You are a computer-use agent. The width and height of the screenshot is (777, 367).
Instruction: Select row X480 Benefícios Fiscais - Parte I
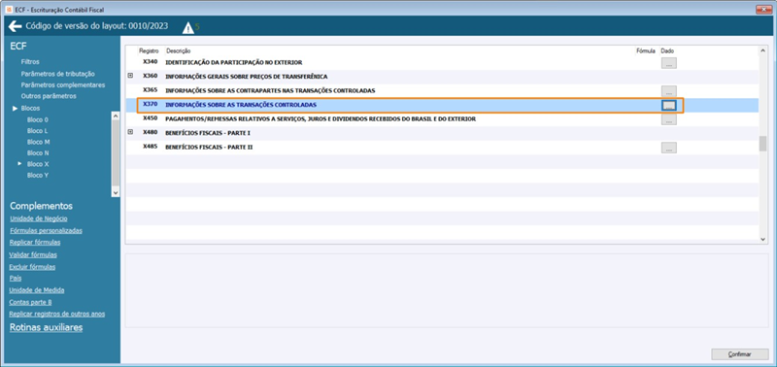click(x=442, y=133)
